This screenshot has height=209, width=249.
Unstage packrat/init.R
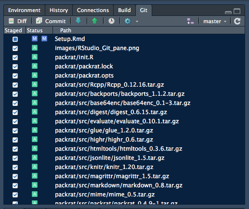coord(15,57)
